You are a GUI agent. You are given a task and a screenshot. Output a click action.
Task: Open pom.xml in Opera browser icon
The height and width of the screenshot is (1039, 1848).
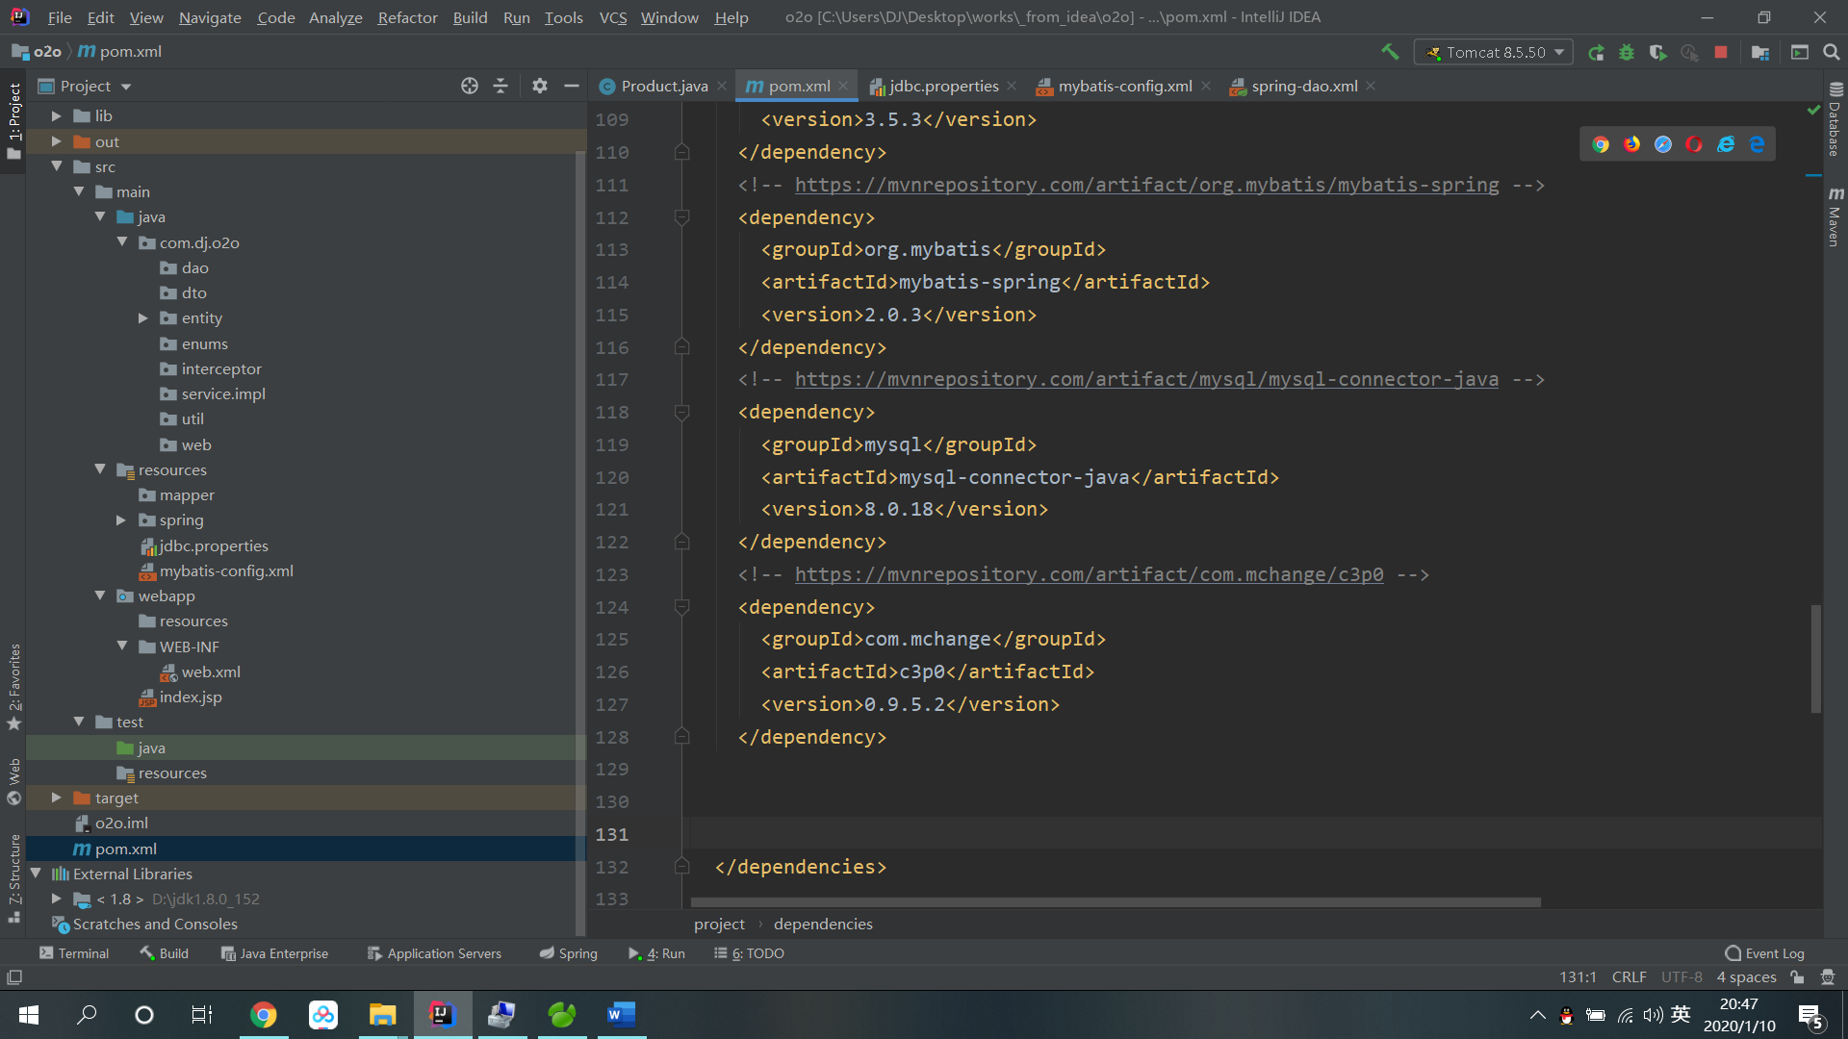point(1695,144)
